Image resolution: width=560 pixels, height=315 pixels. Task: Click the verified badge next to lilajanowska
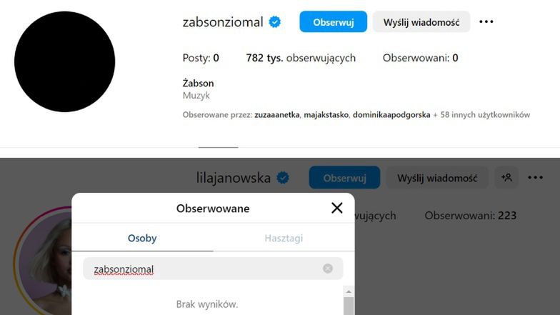point(283,178)
